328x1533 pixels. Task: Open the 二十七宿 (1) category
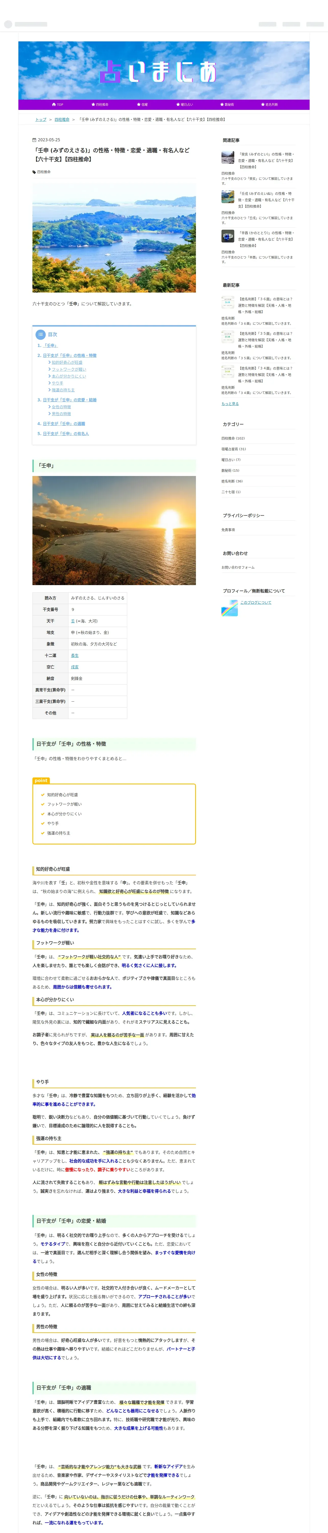[231, 492]
